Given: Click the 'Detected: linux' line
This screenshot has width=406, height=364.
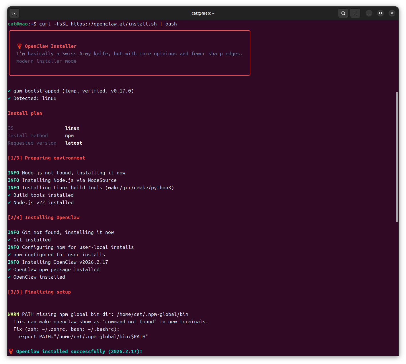Looking at the screenshot, I should [x=32, y=98].
